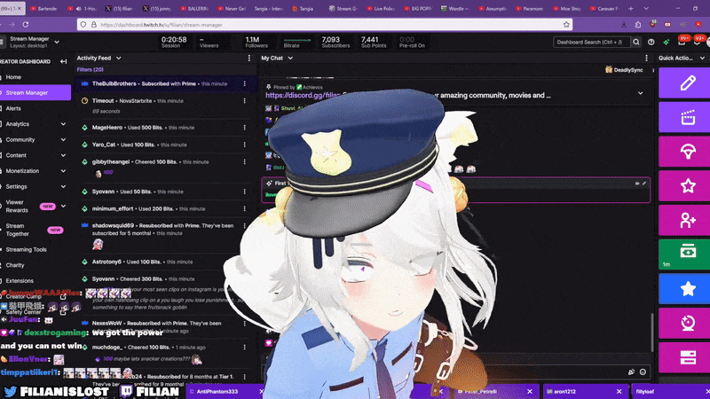Click the magnifier dashboard search button
The height and width of the screenshot is (399, 710).
tap(636, 42)
